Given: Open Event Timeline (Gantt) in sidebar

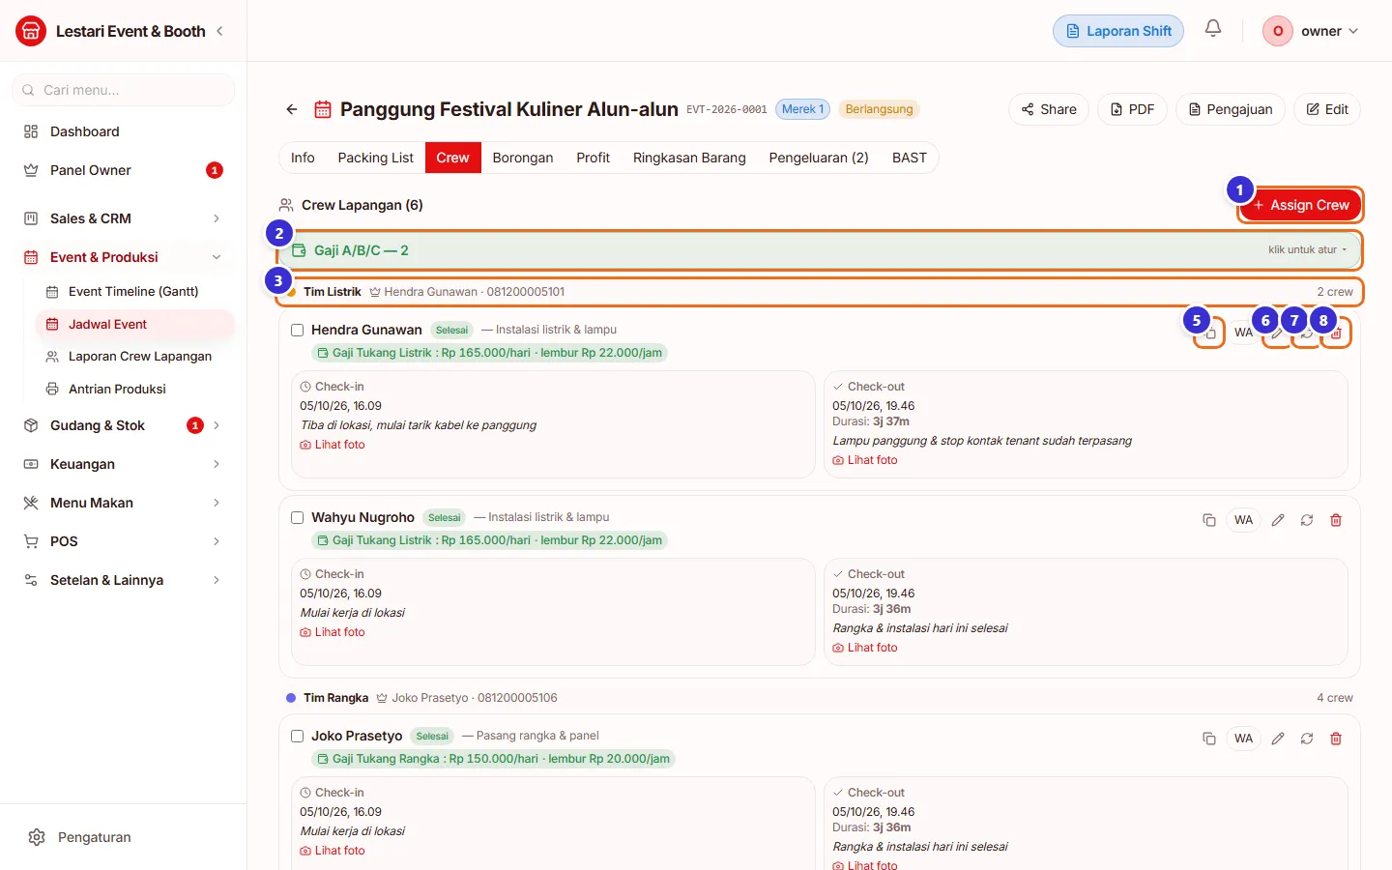Looking at the screenshot, I should click(135, 291).
